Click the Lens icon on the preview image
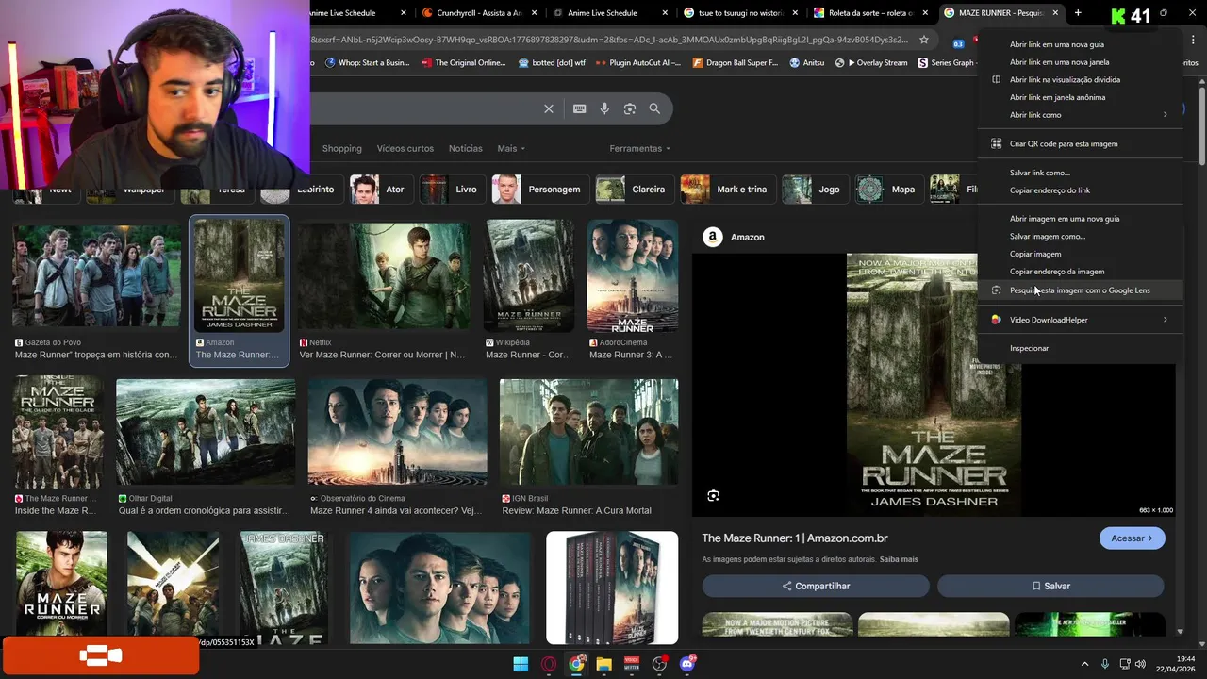The image size is (1207, 679). coord(714,496)
